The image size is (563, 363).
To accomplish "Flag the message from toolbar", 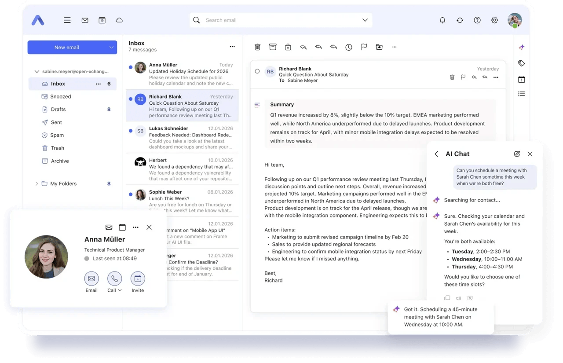I will click(364, 47).
